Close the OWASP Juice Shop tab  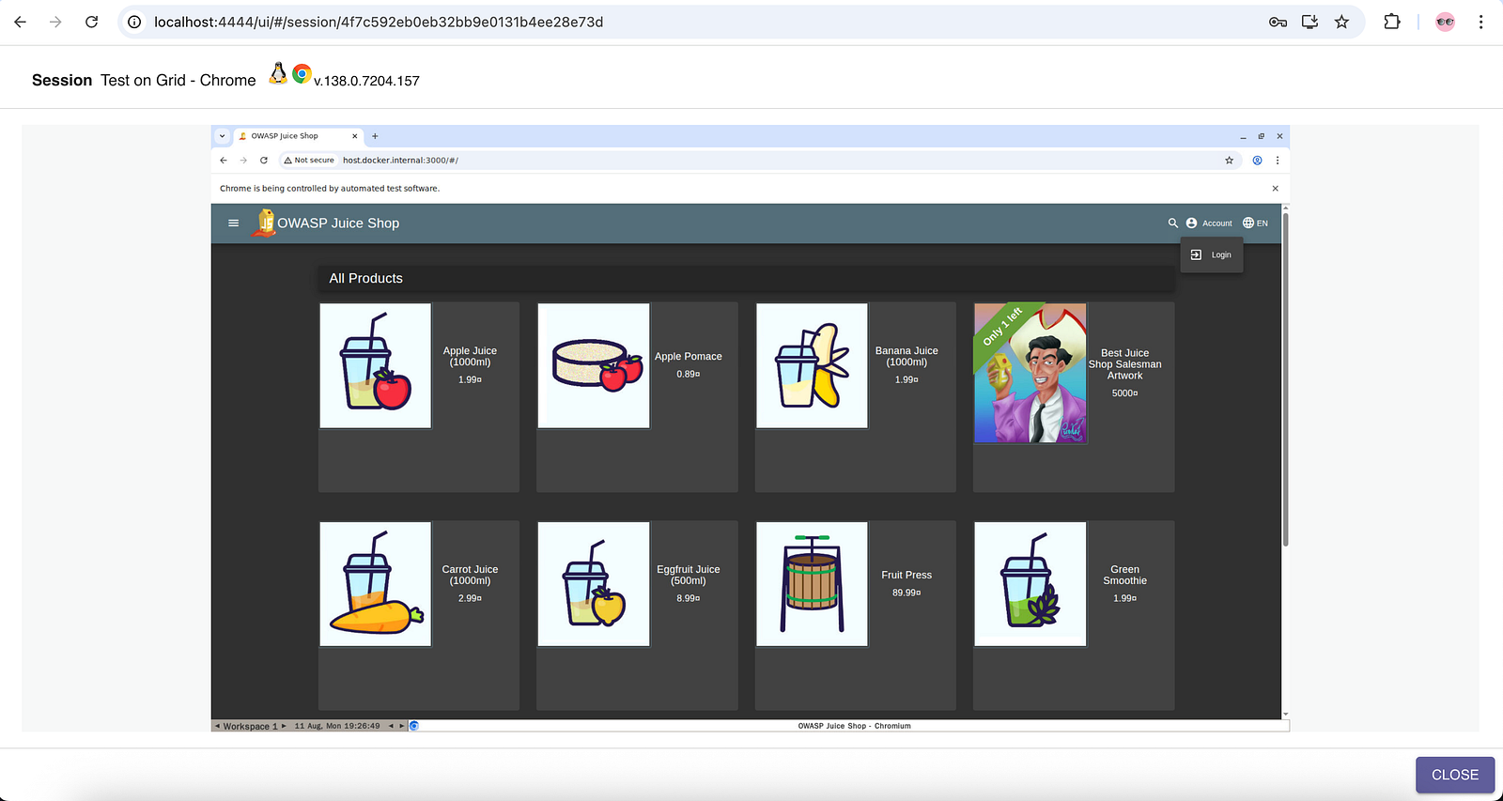tap(354, 136)
